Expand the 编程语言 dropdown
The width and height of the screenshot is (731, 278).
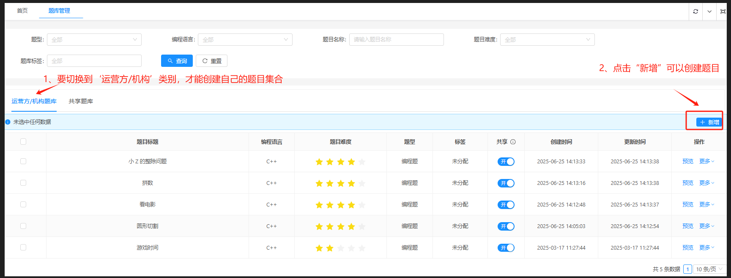click(245, 40)
